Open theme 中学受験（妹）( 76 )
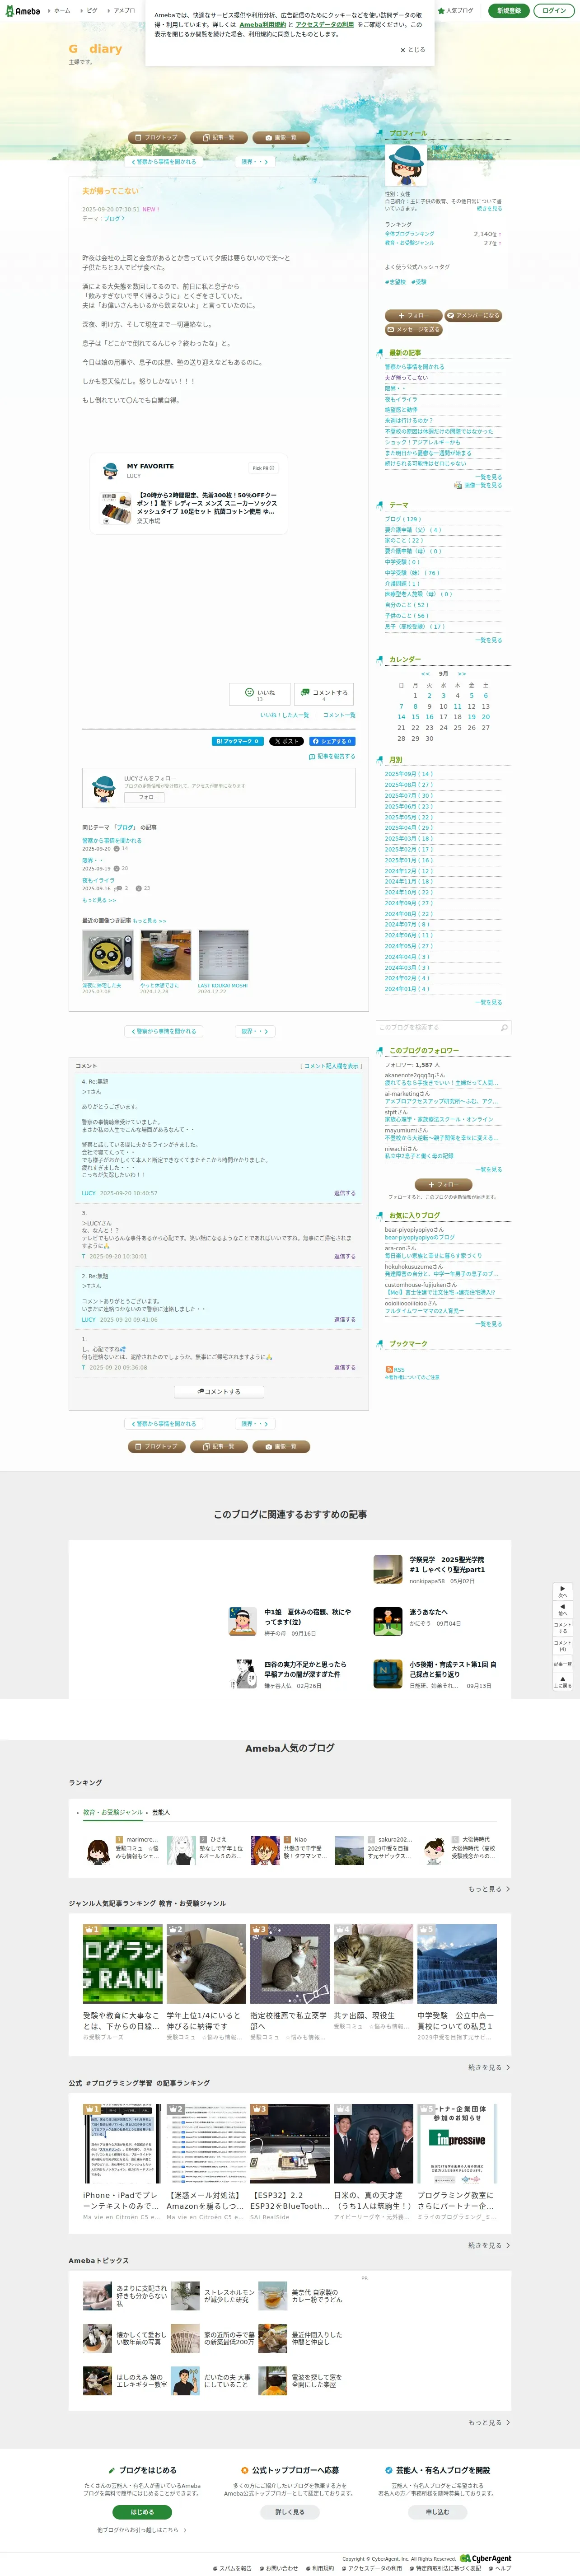 (x=412, y=573)
